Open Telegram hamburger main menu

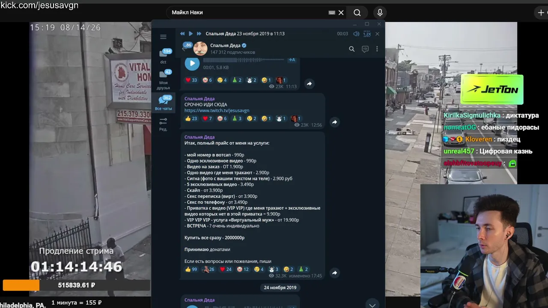pyautogui.click(x=163, y=37)
